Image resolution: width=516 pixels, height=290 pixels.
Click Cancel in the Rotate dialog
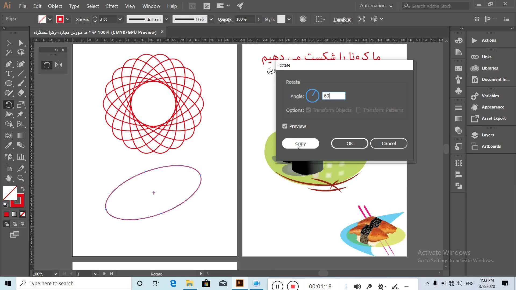coord(389,143)
